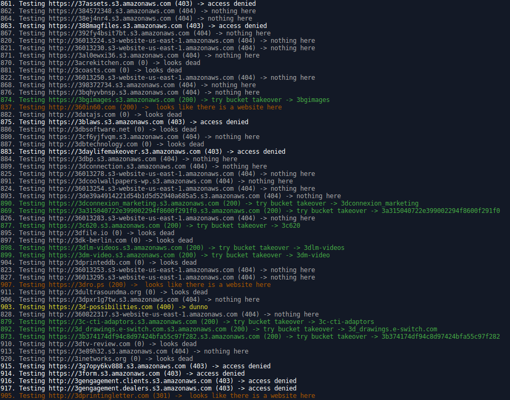The height and width of the screenshot is (400, 510).
Task: Select the 3c-cti-adaptors.s3.amazonaws.com URL
Action: click(x=123, y=322)
